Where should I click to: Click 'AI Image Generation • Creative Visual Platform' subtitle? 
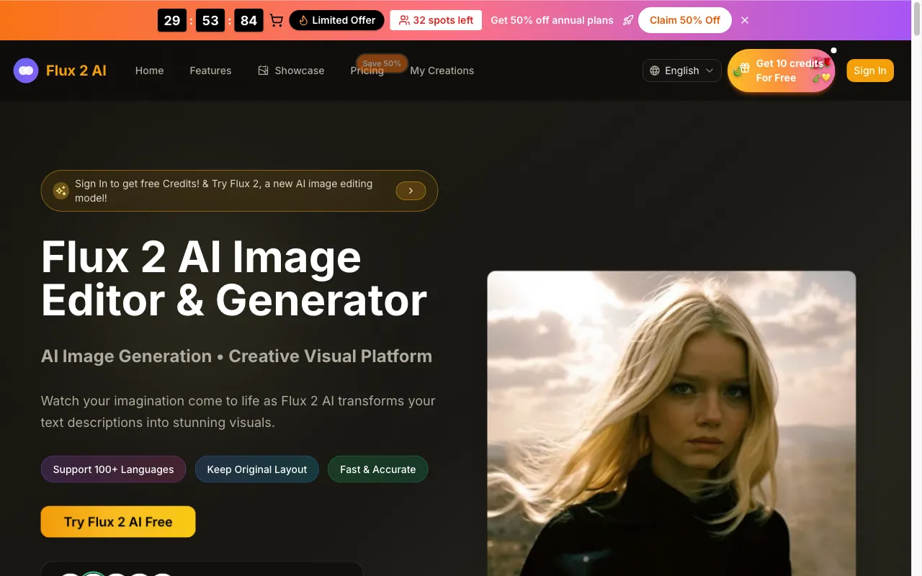[236, 356]
